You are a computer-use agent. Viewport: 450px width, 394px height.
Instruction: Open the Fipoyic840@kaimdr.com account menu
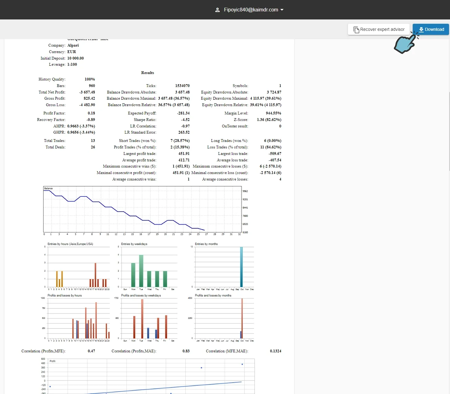point(251,10)
